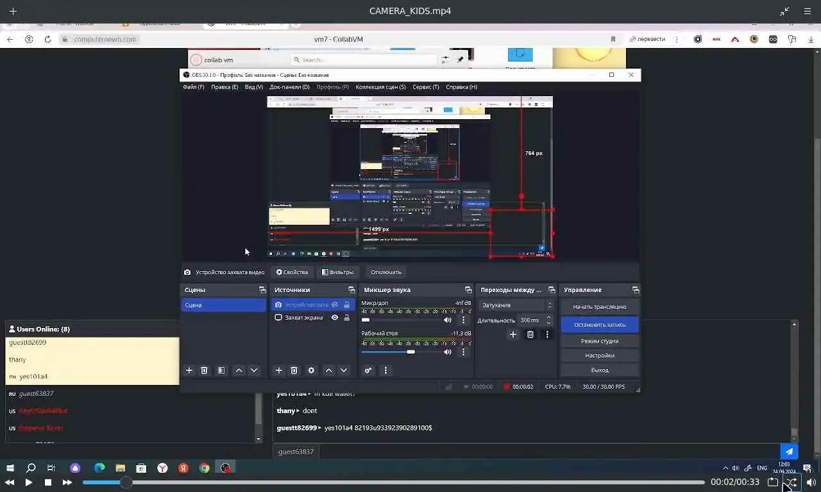Viewport: 821px width, 492px height.
Task: Move the source up in Источники
Action: (329, 370)
